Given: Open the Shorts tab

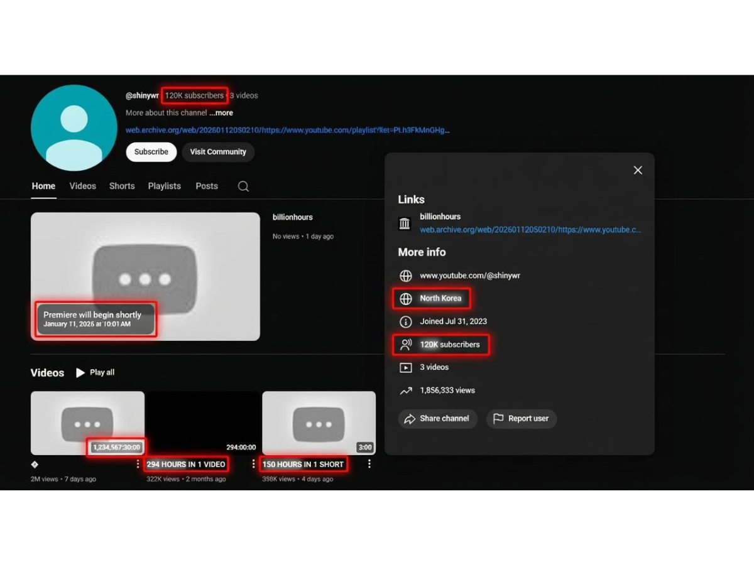Looking at the screenshot, I should [x=122, y=186].
